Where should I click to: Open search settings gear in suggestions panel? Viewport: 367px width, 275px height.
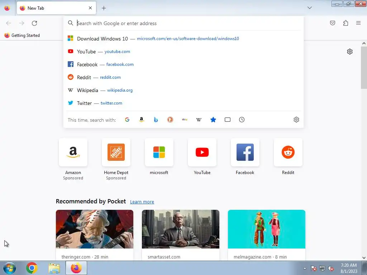pyautogui.click(x=296, y=120)
